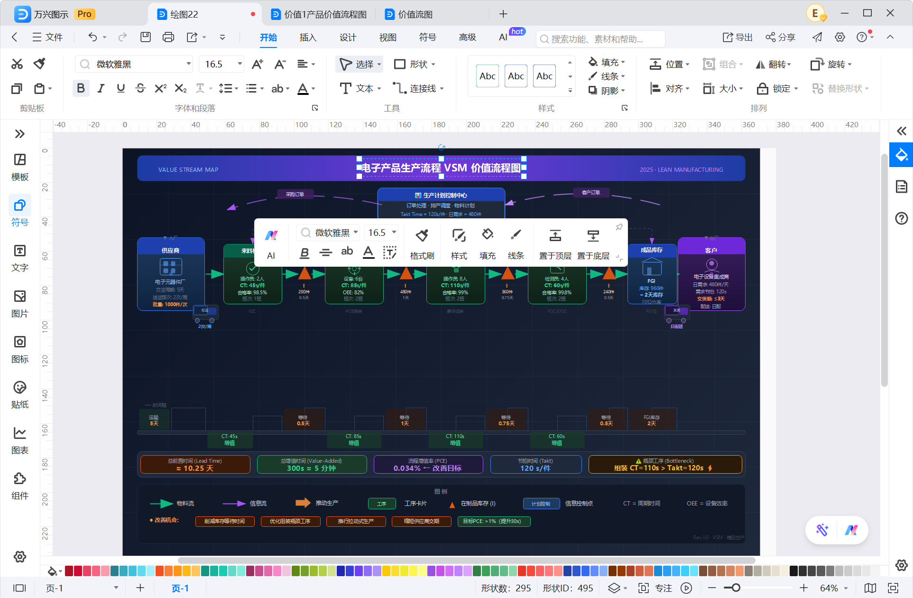The image size is (913, 598).
Task: Toggle Bold in the ribbon
Action: (x=81, y=88)
